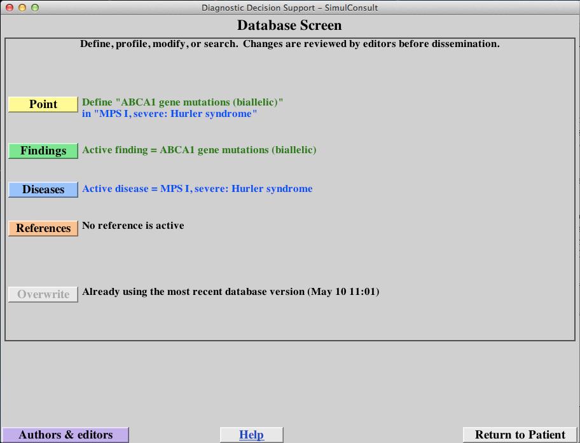Select the Active finding ABCA1 label

point(199,150)
